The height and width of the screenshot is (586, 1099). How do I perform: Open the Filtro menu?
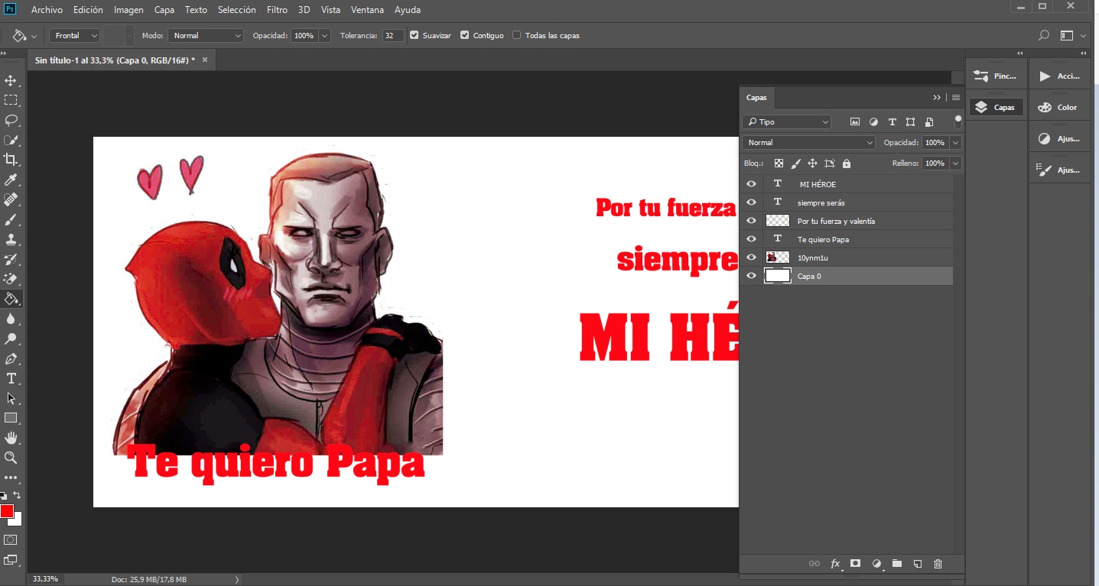tap(277, 9)
